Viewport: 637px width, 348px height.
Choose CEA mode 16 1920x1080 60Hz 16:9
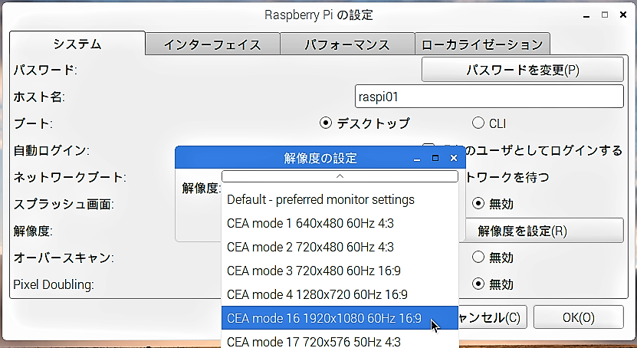click(x=340, y=318)
